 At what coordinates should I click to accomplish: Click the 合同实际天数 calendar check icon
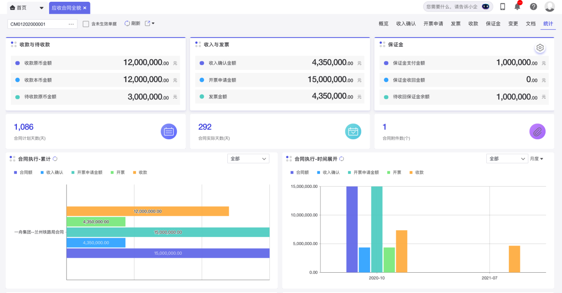click(x=353, y=131)
